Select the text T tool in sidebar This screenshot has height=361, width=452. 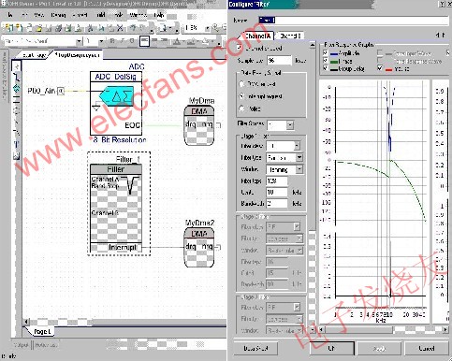click(x=17, y=144)
